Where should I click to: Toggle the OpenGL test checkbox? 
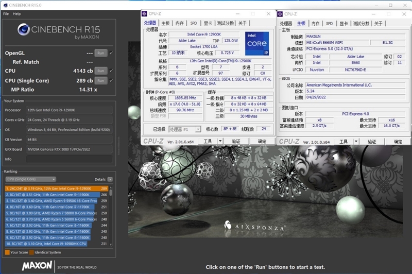coord(111,53)
